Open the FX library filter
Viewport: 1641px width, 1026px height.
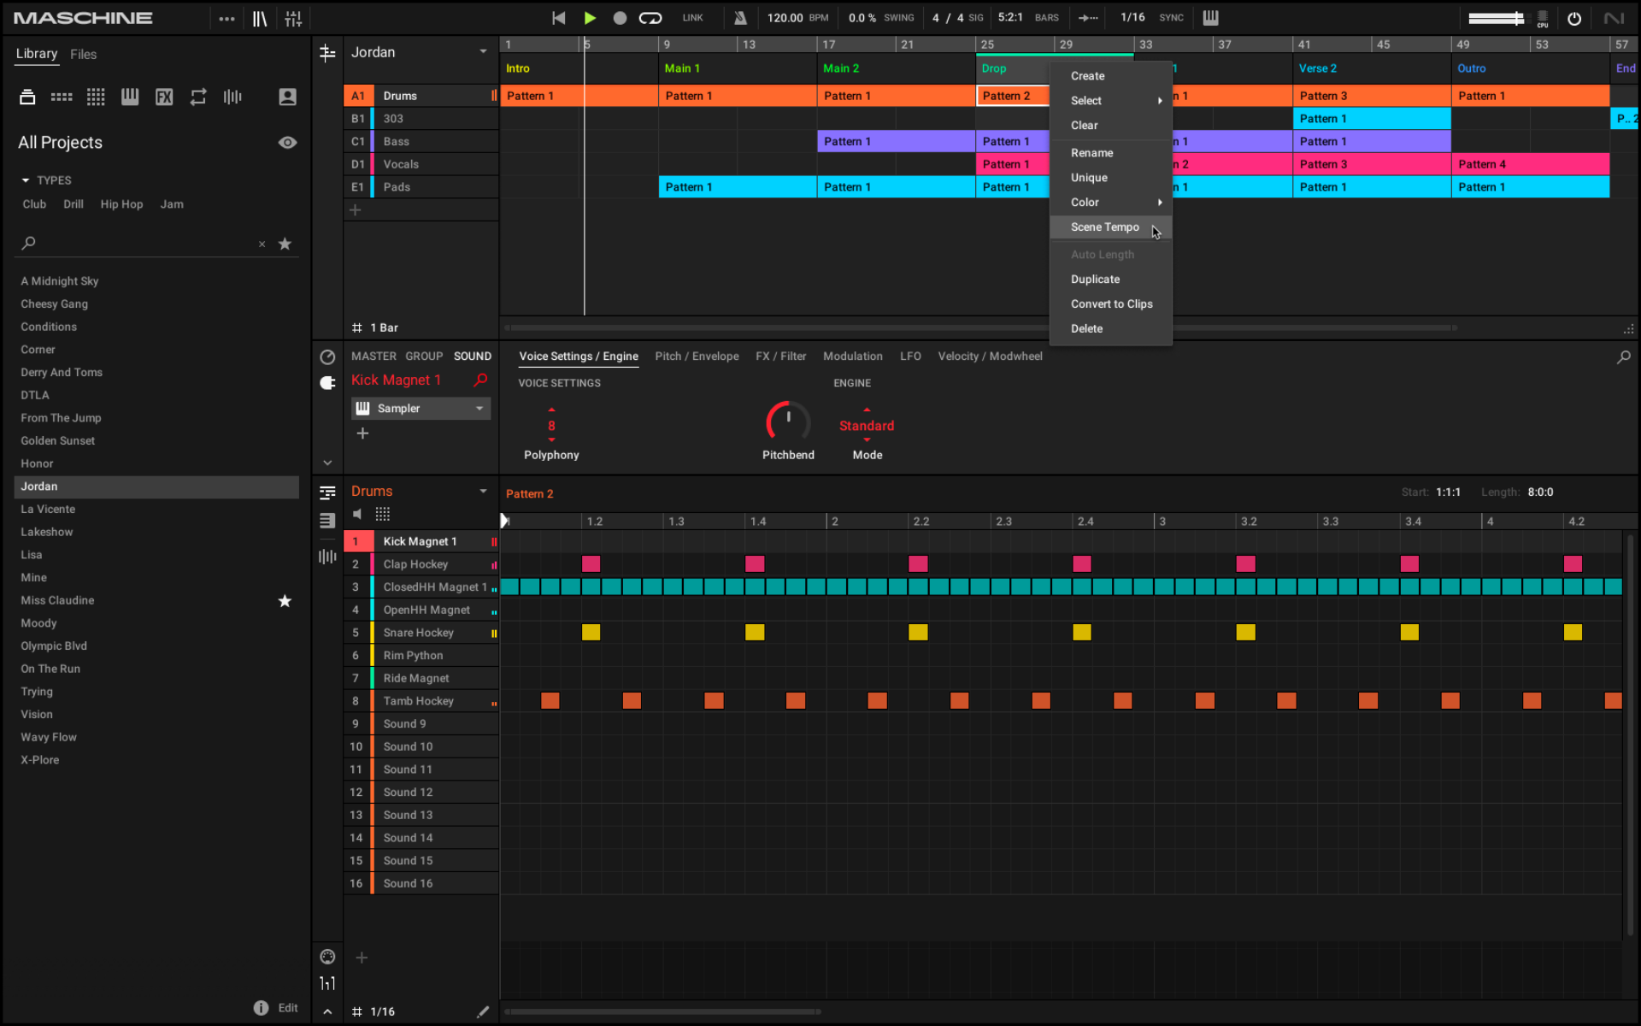pos(164,97)
